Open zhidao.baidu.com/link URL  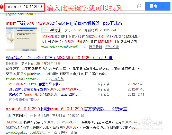24,79
